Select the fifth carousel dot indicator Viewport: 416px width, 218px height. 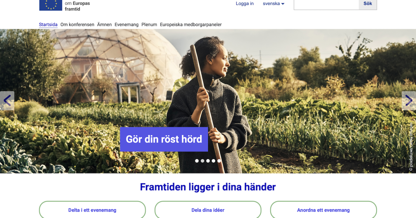click(219, 161)
